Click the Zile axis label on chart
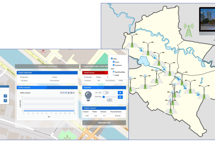 click(x=49, y=117)
